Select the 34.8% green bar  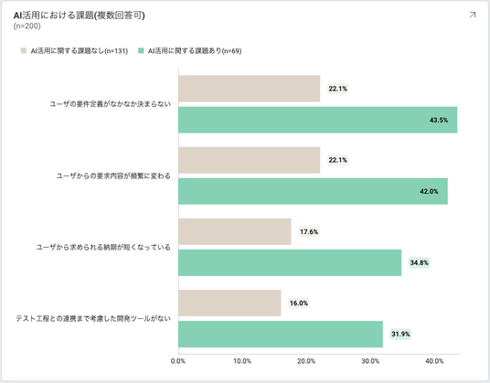[x=290, y=262]
